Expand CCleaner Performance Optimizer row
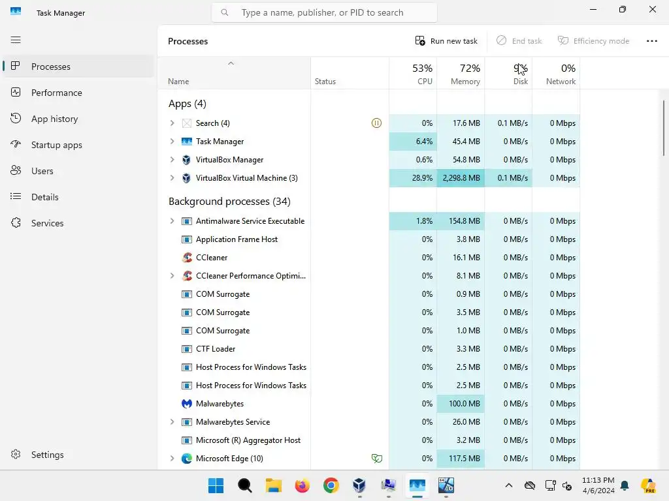This screenshot has height=501, width=669. tap(172, 276)
